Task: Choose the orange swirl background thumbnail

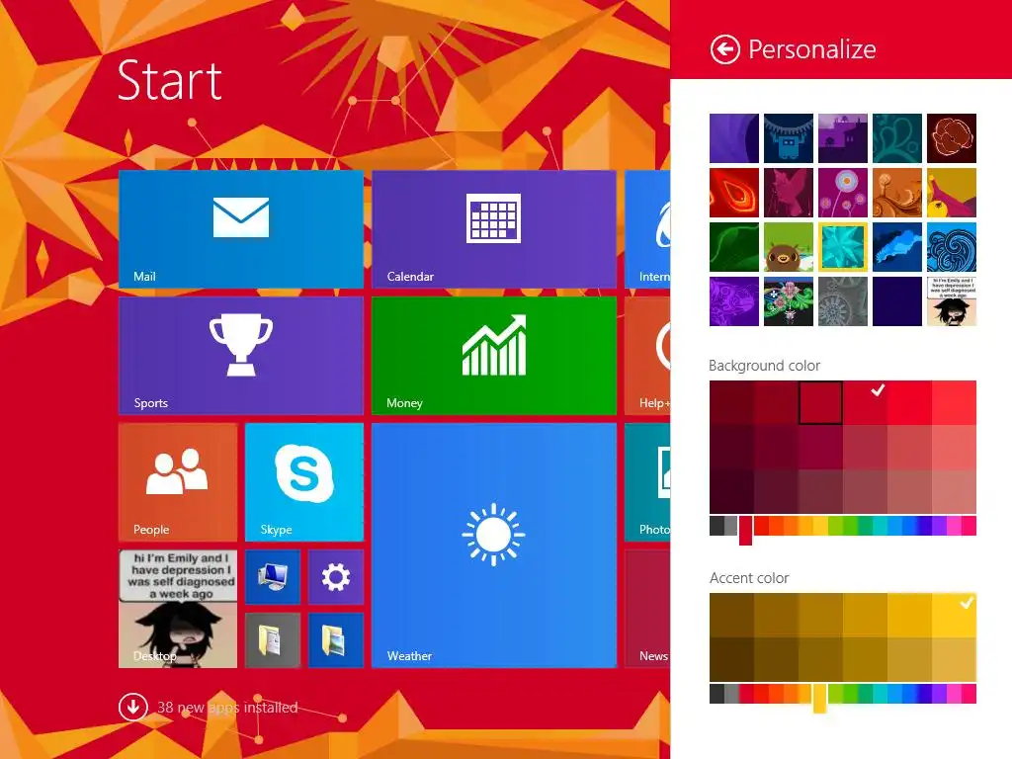Action: click(x=897, y=193)
